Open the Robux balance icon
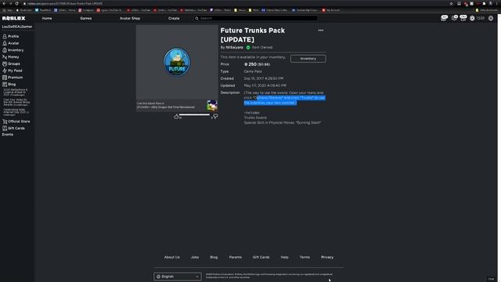This screenshot has width=501, height=282. (x=472, y=19)
